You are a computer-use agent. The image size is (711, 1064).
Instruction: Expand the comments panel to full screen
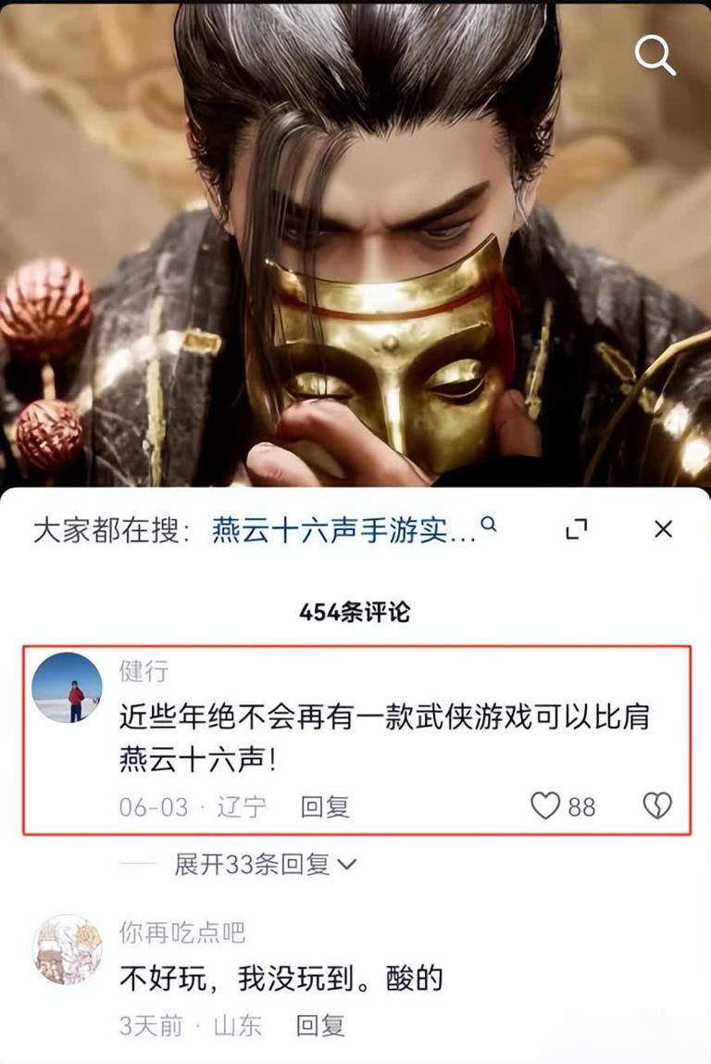coord(577,529)
